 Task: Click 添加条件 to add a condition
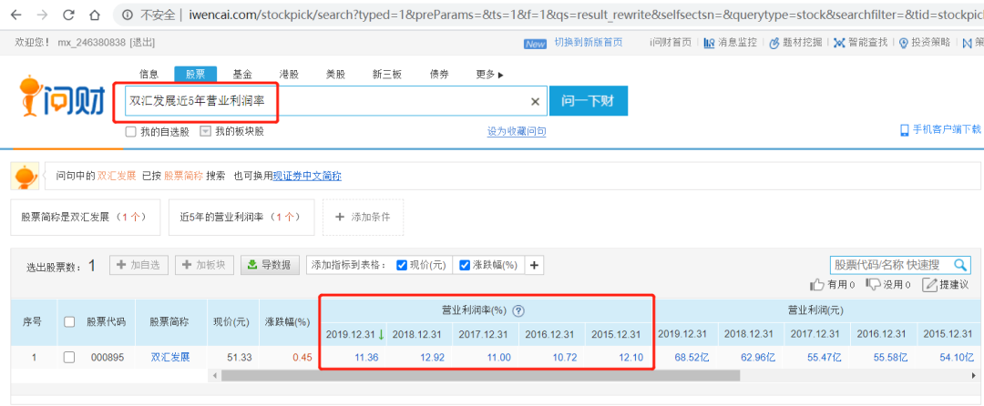[364, 218]
